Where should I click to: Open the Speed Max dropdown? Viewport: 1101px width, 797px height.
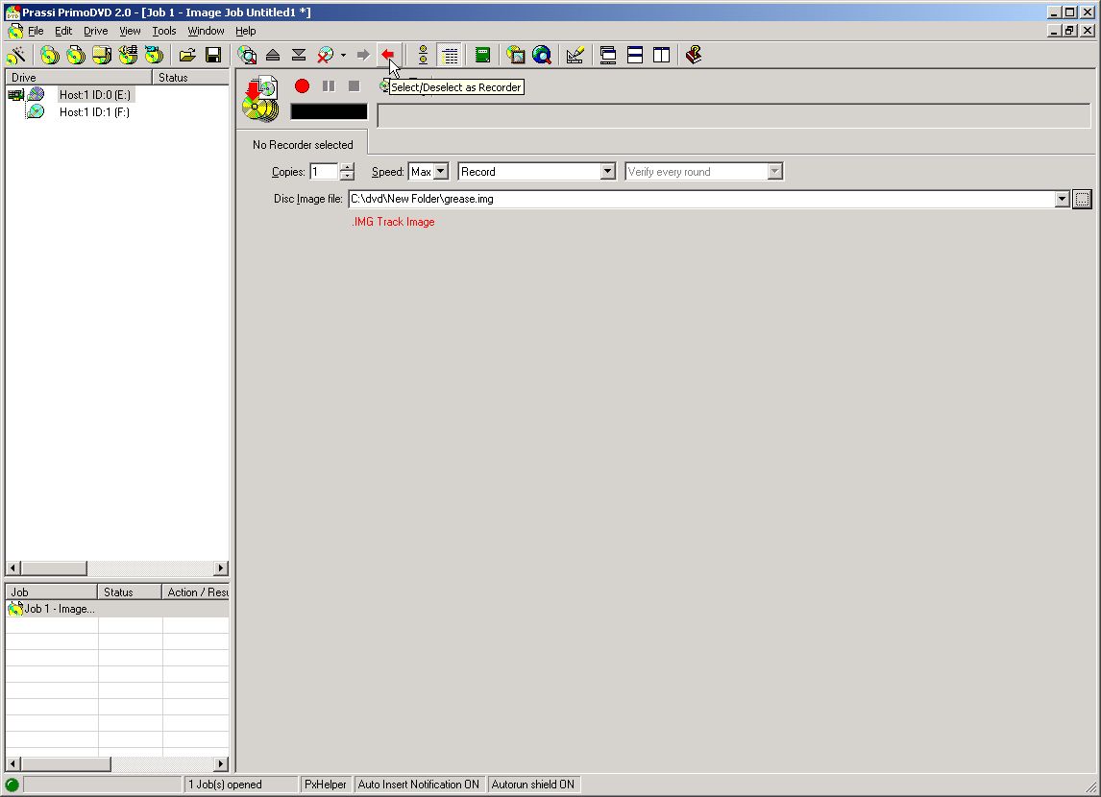[x=440, y=171]
